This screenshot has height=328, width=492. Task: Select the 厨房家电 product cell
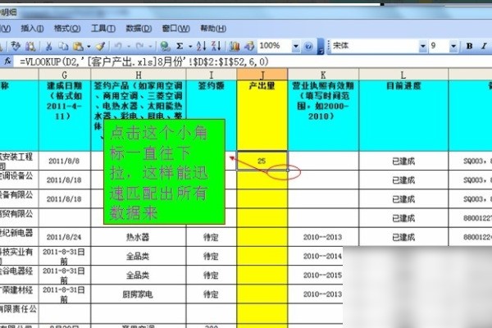coord(138,294)
